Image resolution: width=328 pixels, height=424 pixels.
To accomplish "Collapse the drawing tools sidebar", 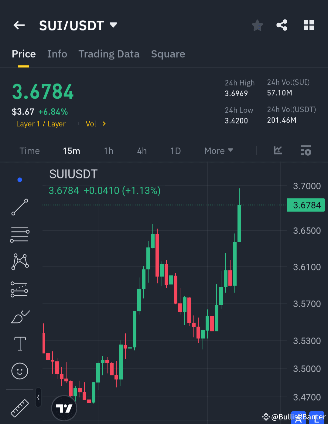I will point(38,397).
